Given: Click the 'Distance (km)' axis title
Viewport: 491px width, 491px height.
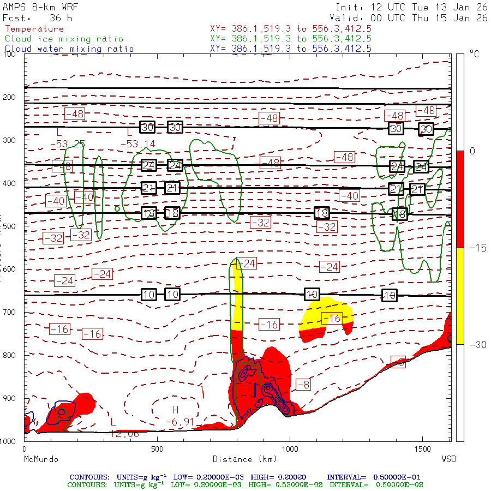Looking at the screenshot, I should click(x=245, y=459).
